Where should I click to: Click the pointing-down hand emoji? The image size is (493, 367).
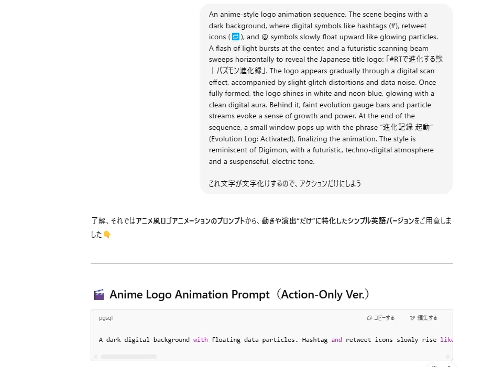[107, 235]
